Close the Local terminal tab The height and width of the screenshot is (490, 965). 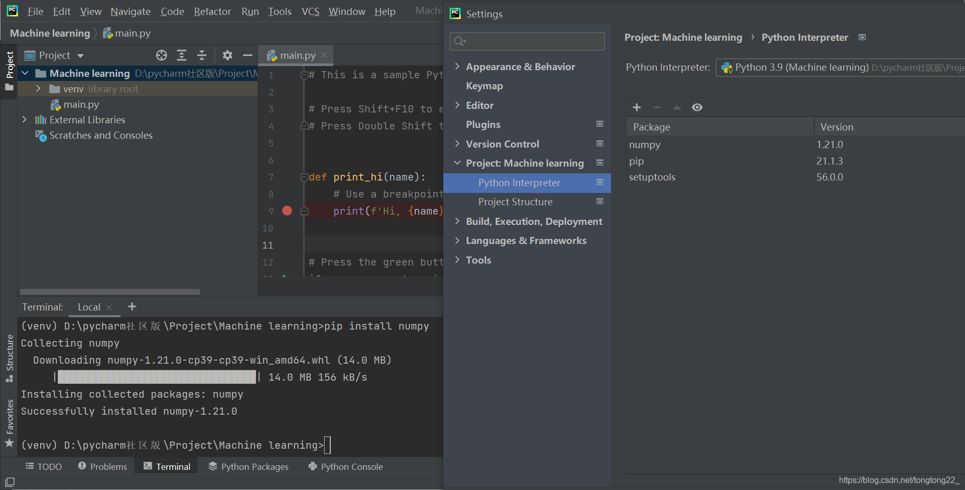(109, 307)
